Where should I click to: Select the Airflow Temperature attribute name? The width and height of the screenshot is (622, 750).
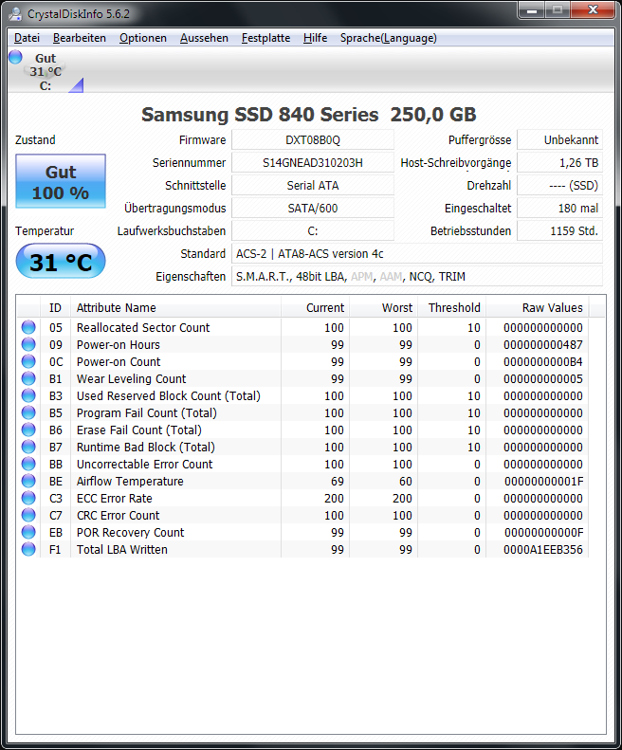(x=130, y=481)
